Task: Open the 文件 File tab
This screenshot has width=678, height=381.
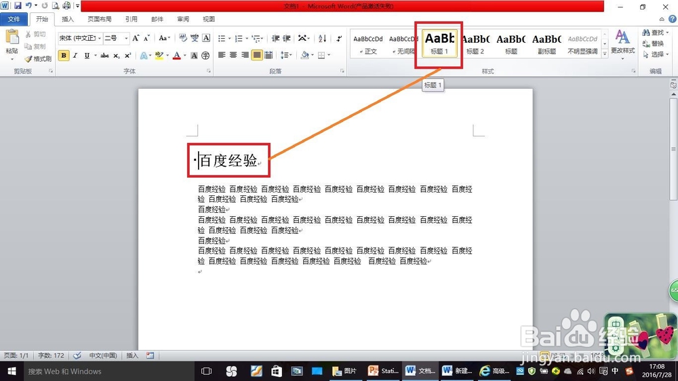Action: (x=14, y=19)
